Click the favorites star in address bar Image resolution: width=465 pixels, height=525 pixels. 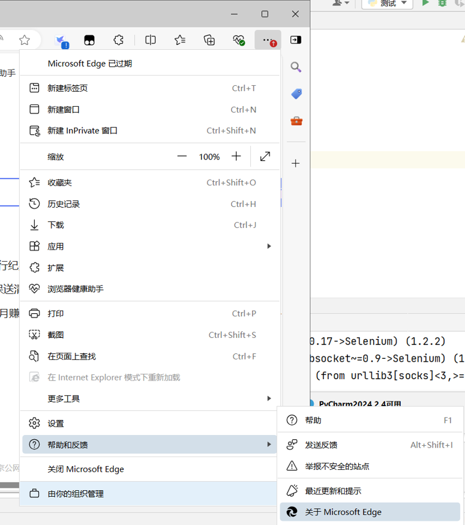[25, 40]
